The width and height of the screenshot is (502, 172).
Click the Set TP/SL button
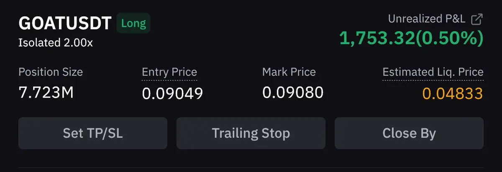(92, 133)
